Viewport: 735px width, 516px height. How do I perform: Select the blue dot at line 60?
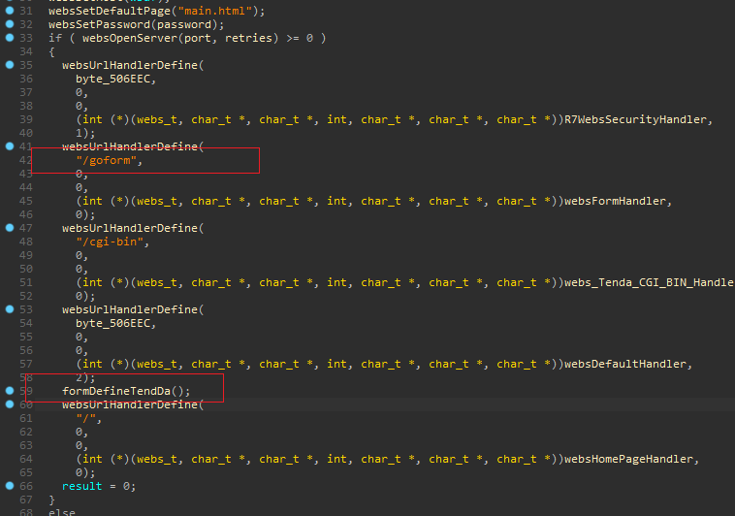pos(10,404)
